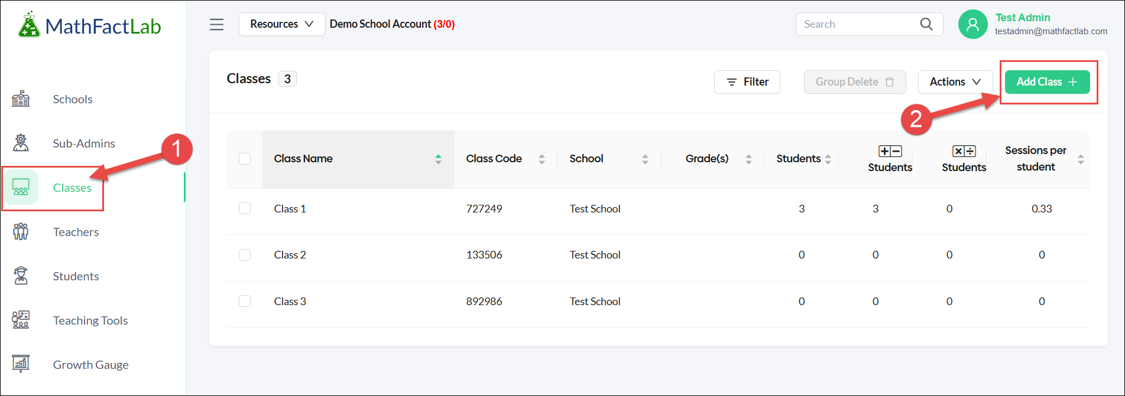
Task: Click the 'Class 1' name cell
Action: (x=290, y=209)
